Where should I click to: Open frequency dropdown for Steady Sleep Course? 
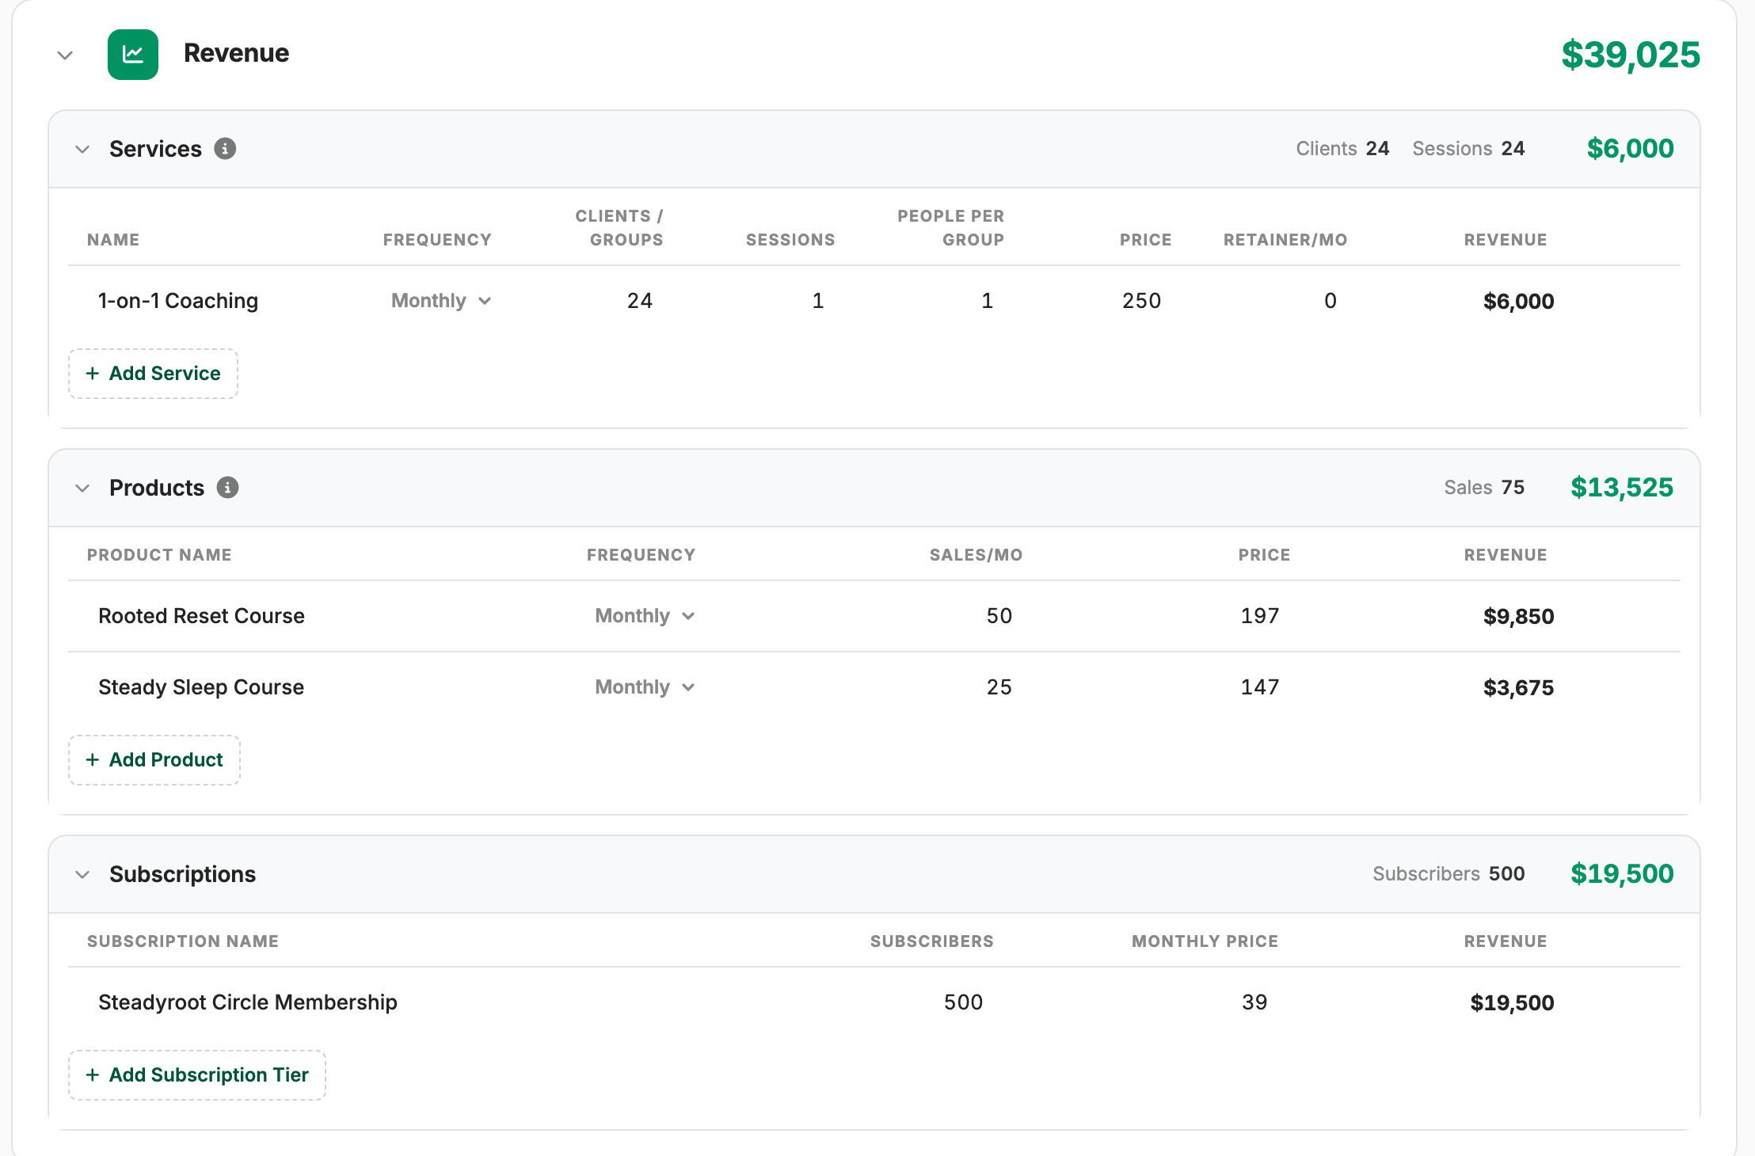(x=645, y=687)
